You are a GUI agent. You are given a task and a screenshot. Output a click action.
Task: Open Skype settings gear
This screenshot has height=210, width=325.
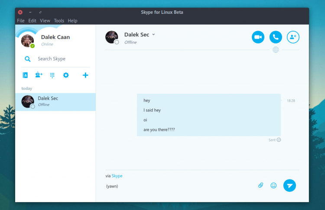(x=66, y=75)
